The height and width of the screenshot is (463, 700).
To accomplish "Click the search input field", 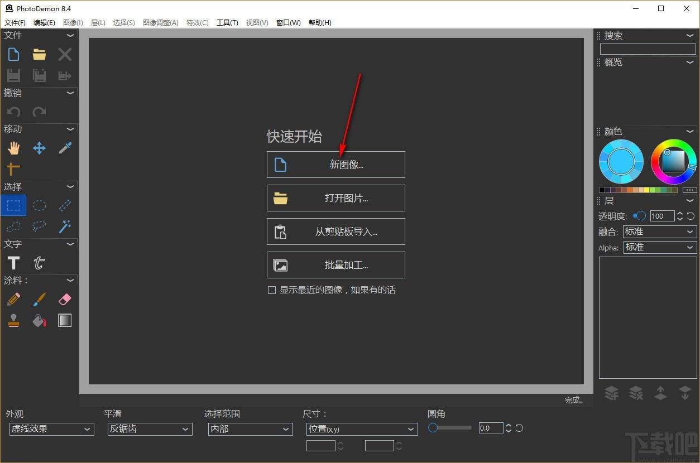I will tap(648, 49).
